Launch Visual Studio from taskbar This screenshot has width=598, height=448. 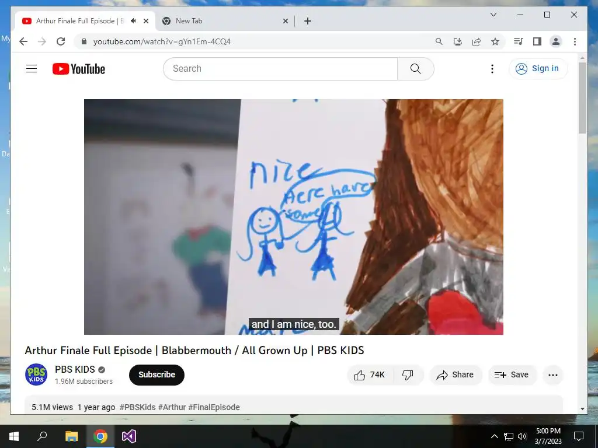click(x=129, y=436)
